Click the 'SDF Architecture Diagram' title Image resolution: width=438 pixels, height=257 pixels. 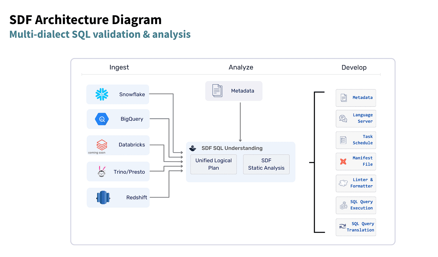(x=85, y=20)
